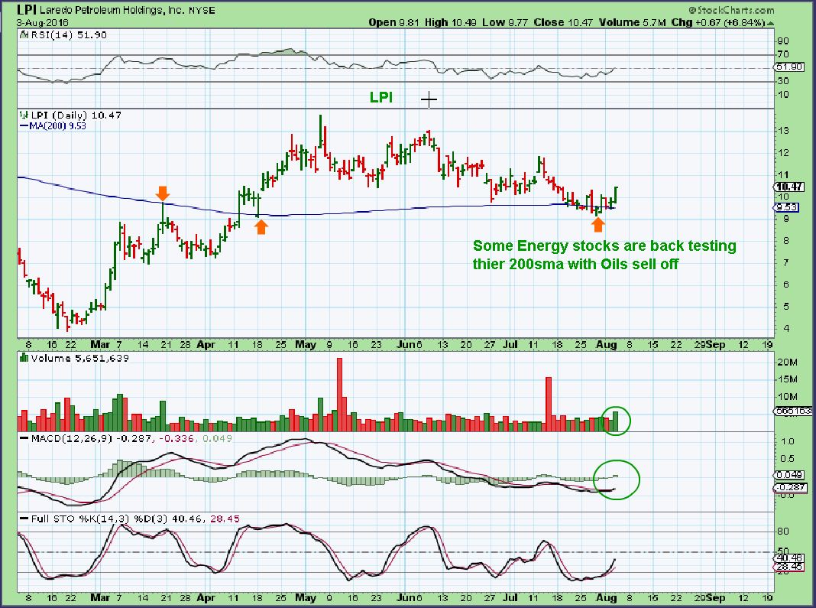Click the 10.47 last price tag on axis
The image size is (816, 608).
point(789,187)
